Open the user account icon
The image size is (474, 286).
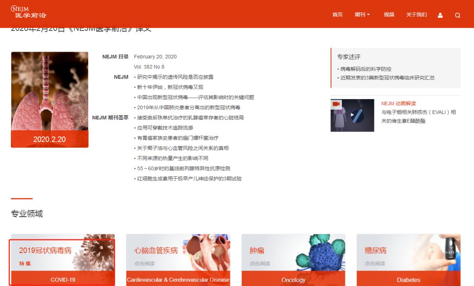440,15
